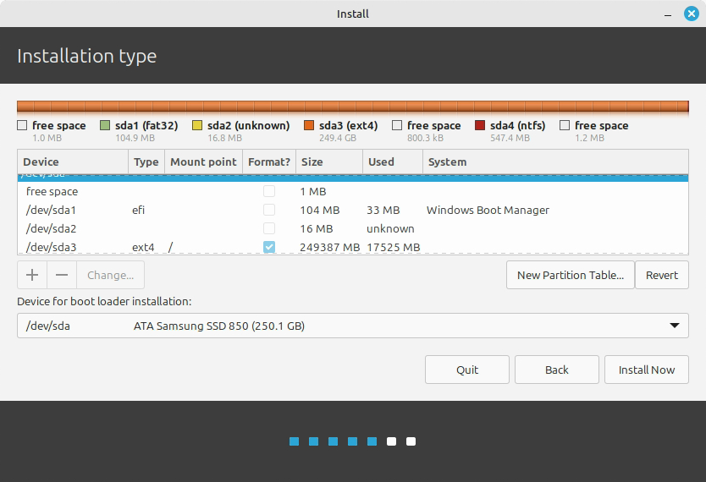Open New Partition Table dialog

click(570, 275)
